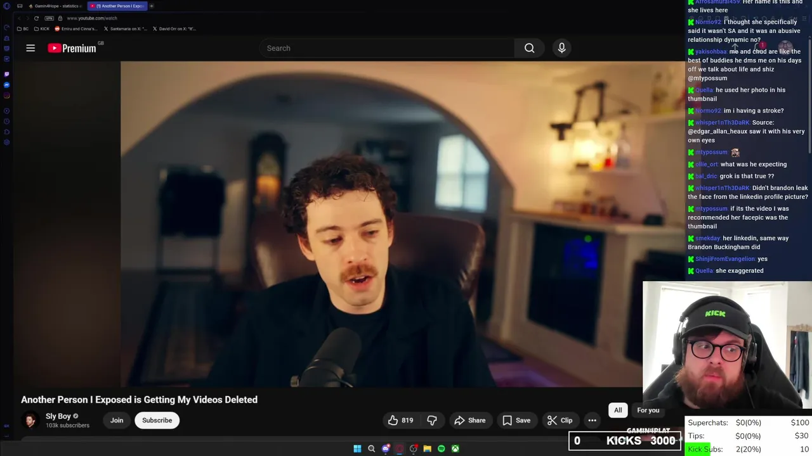Open sidebar history clock icon

coord(7,122)
